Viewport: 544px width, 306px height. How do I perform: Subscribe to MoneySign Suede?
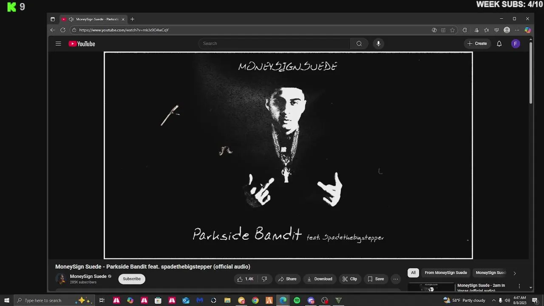[132, 279]
